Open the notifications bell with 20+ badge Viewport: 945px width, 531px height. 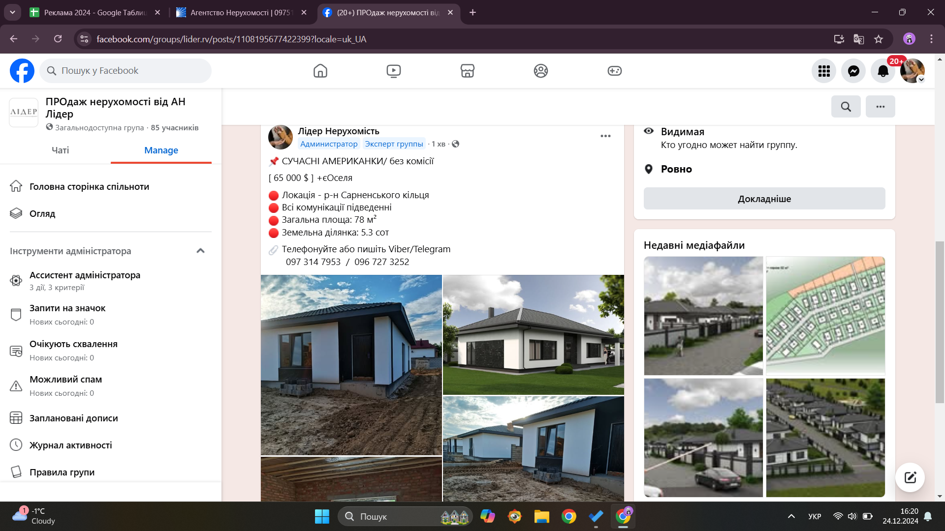pos(883,71)
